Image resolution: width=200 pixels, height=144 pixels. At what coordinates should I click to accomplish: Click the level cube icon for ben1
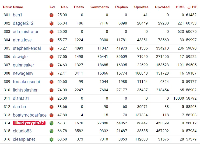pos(51,15)
